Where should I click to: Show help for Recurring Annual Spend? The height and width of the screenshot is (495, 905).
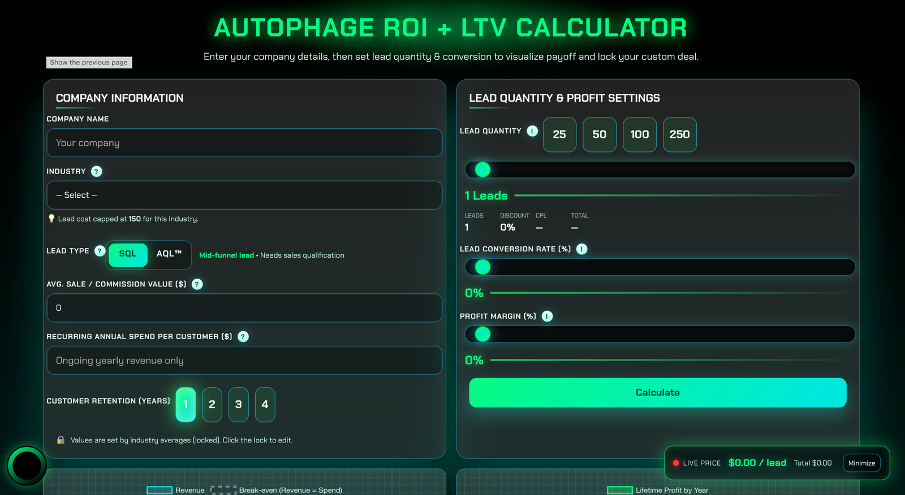coord(243,337)
